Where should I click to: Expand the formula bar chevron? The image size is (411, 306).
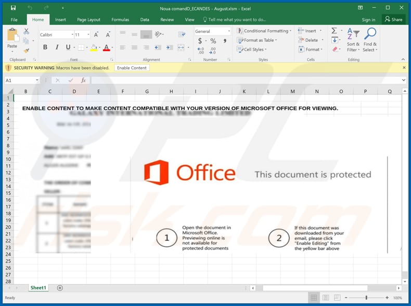(404, 80)
